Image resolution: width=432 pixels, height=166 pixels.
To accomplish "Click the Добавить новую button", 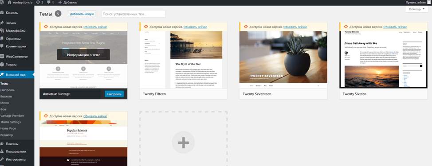I will (x=82, y=14).
